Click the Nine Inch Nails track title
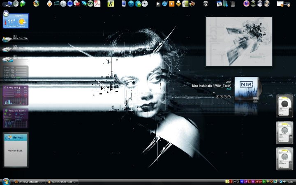296x185 pixels. [212, 86]
